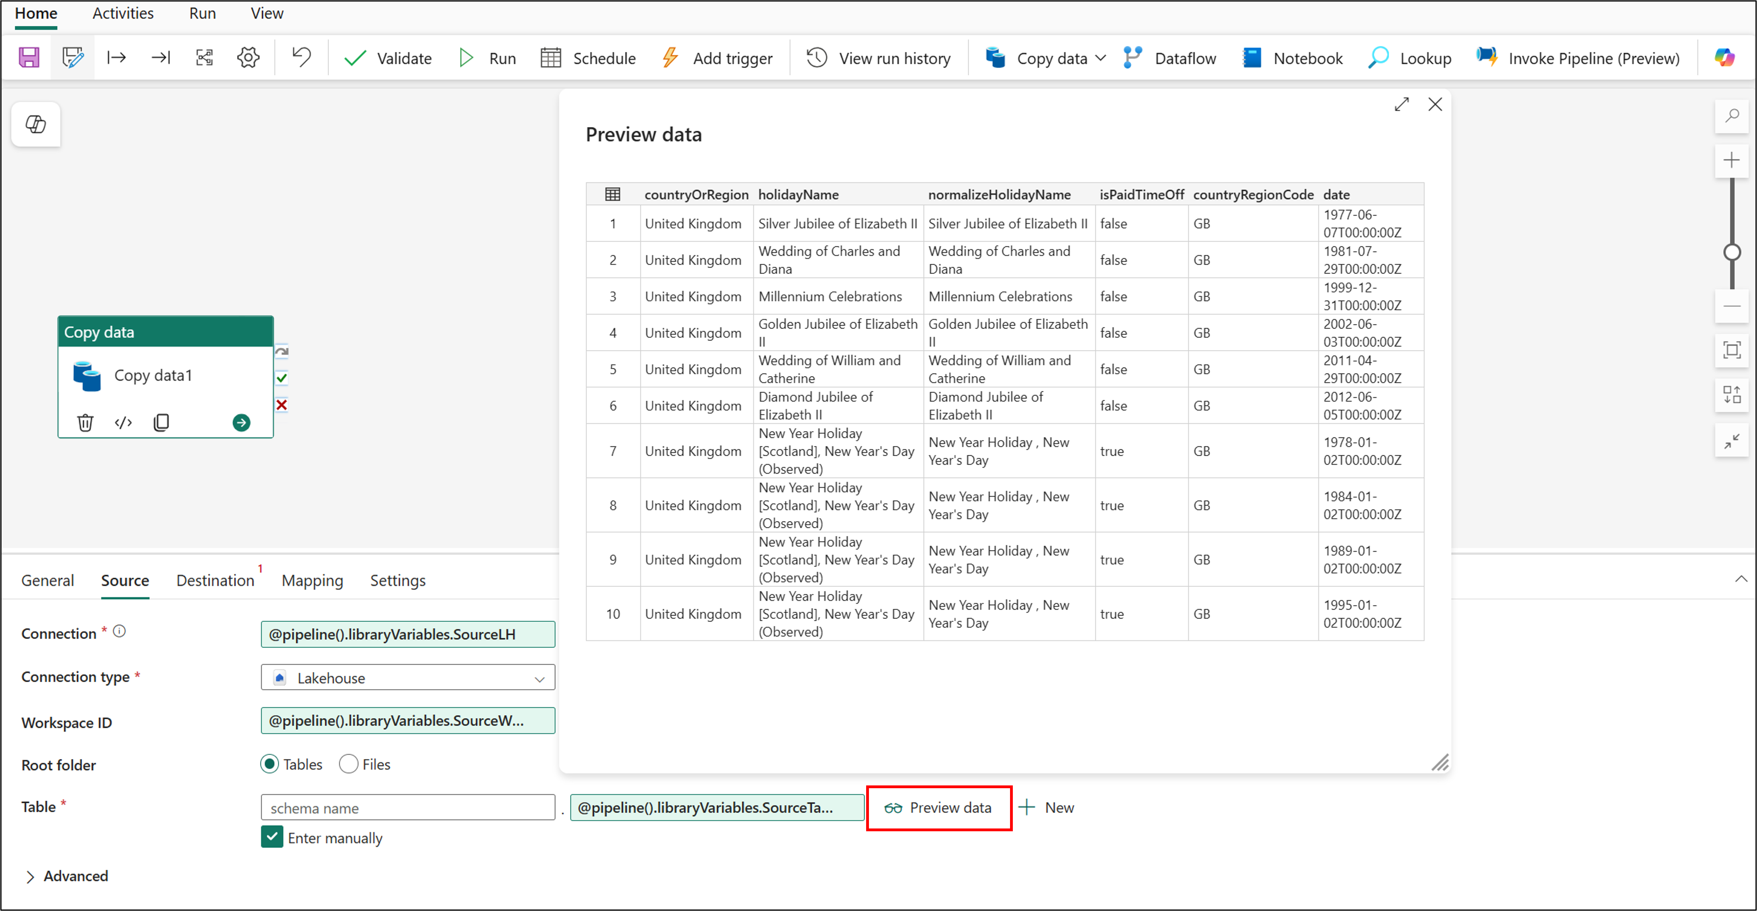The width and height of the screenshot is (1757, 911).
Task: Select the Tables root folder option
Action: coord(270,764)
